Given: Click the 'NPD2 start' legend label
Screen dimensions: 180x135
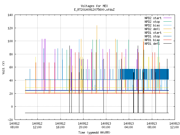Looking at the screenshot, I should click(x=153, y=18).
